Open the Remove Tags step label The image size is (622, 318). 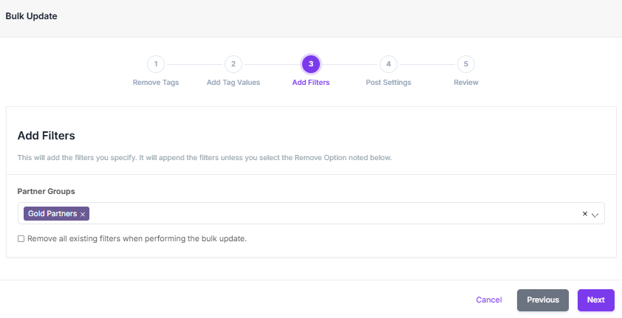coord(156,83)
